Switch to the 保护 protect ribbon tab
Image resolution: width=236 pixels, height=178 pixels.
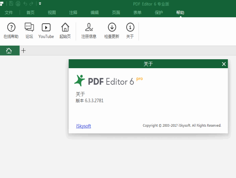tap(159, 13)
